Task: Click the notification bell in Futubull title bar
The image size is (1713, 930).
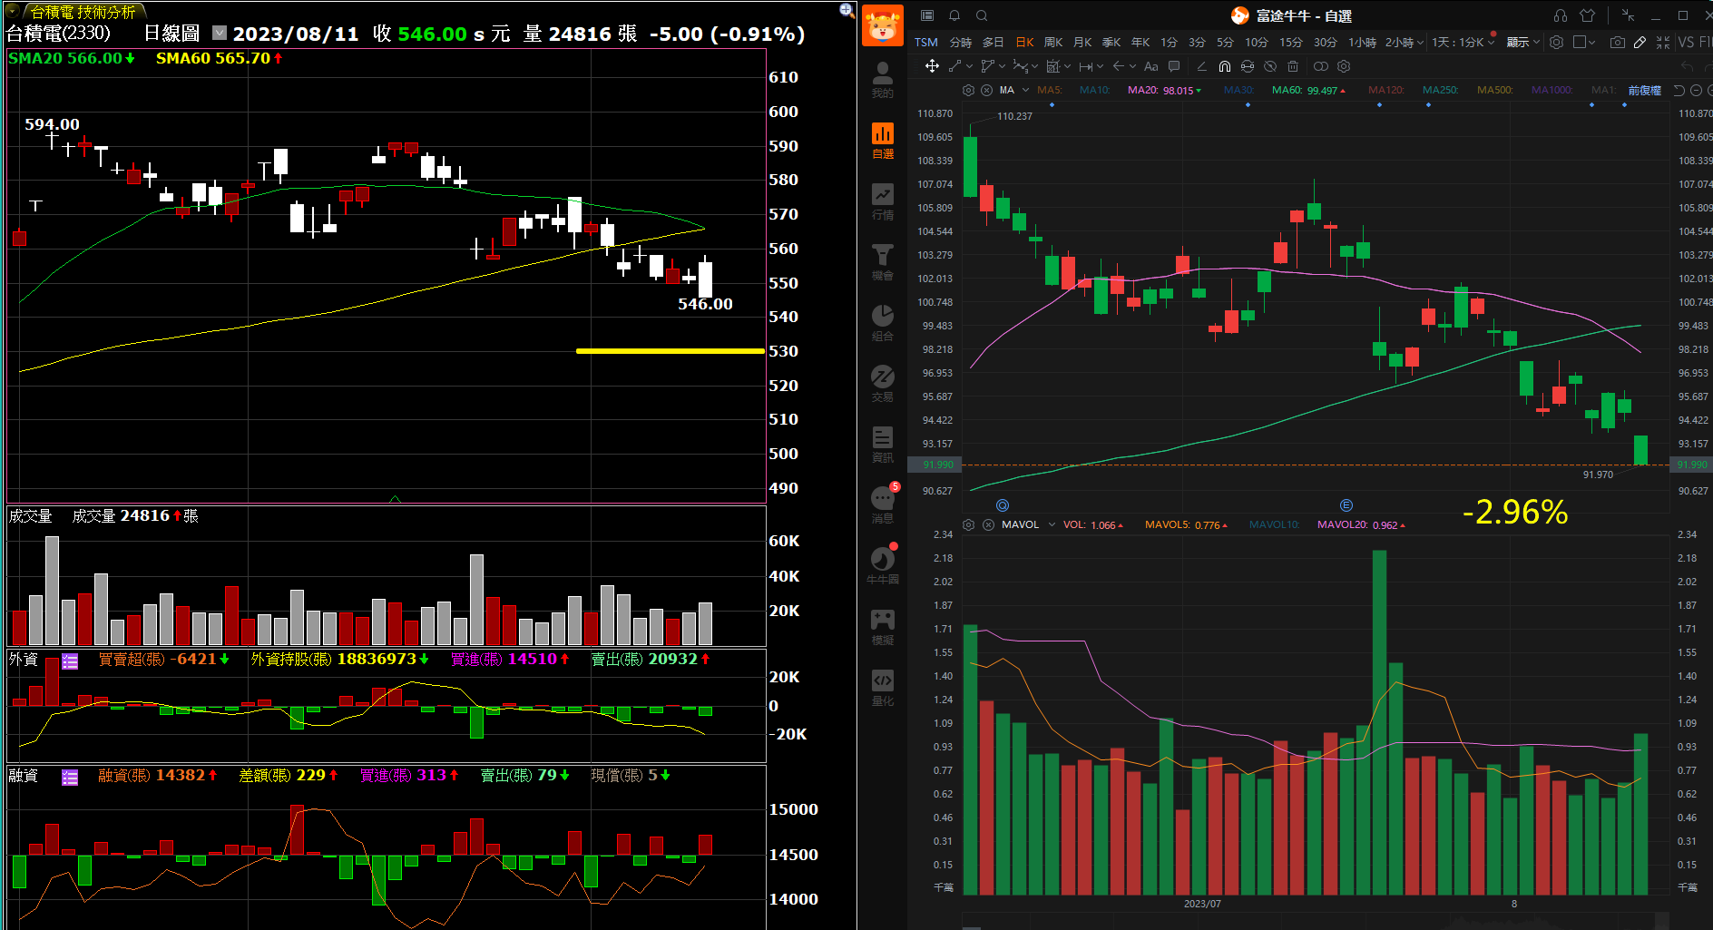Action: (x=954, y=15)
